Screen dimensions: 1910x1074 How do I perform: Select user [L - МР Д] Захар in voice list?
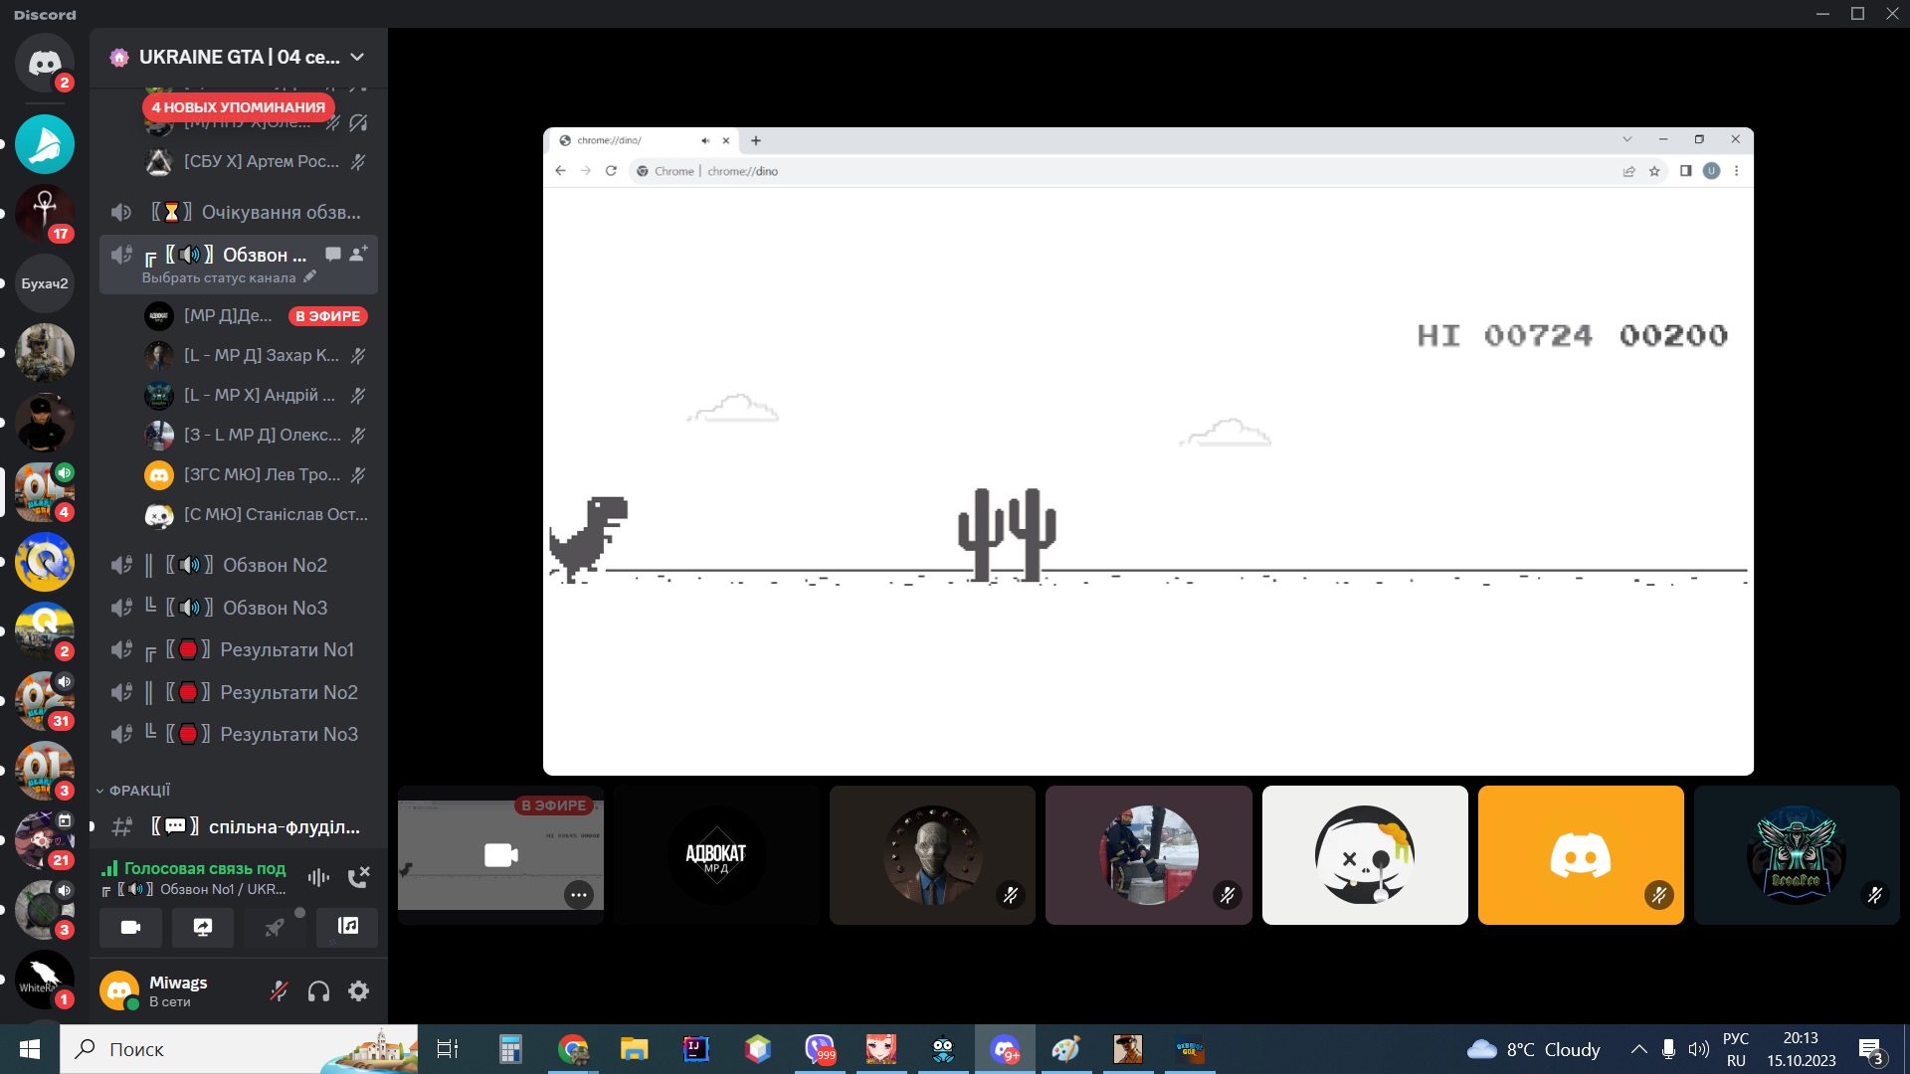click(x=257, y=356)
